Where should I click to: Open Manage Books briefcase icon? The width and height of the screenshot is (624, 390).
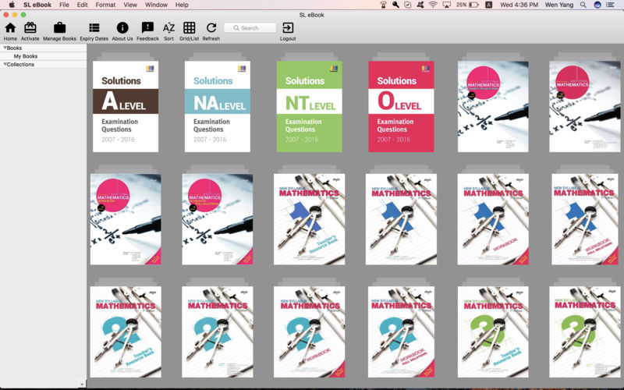click(x=60, y=31)
